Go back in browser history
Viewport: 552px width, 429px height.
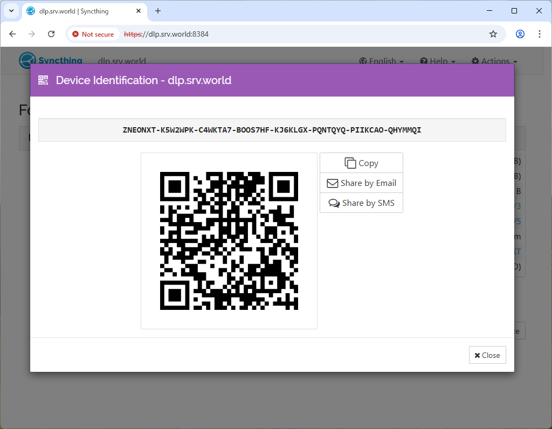13,34
